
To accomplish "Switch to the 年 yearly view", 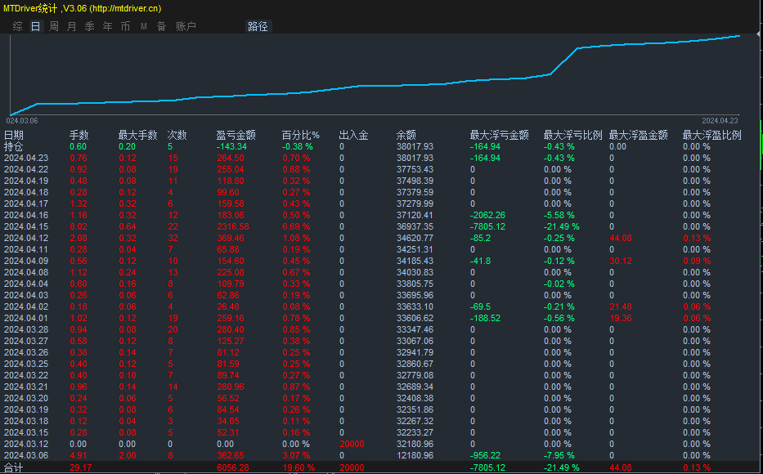I will 107,25.
